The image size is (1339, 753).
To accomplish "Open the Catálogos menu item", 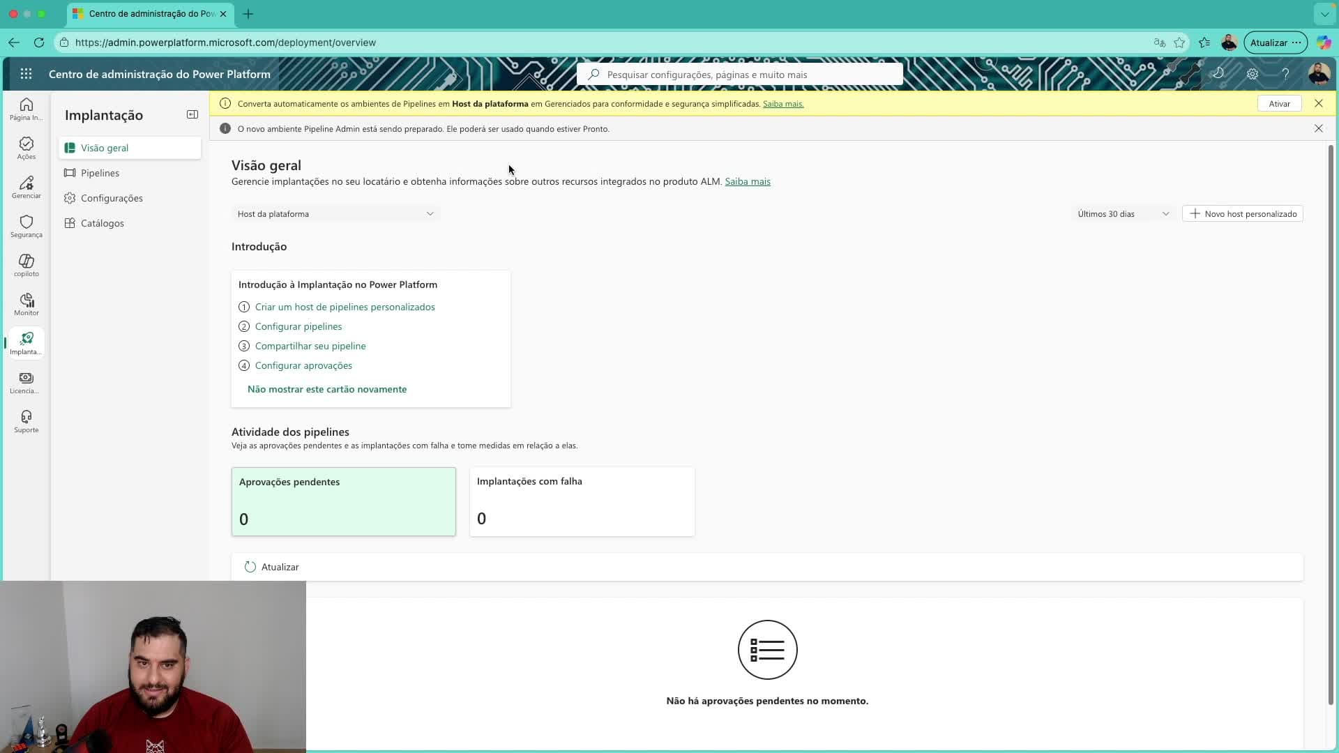I will click(103, 222).
